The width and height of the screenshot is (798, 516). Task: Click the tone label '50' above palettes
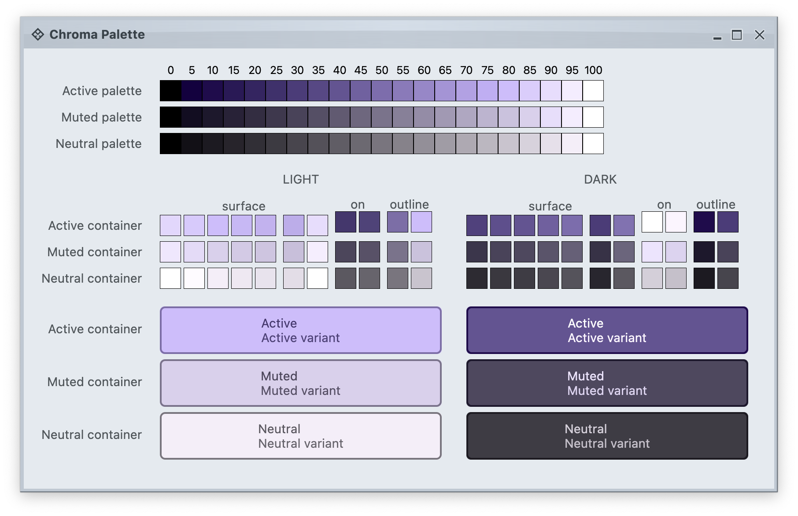pyautogui.click(x=382, y=70)
